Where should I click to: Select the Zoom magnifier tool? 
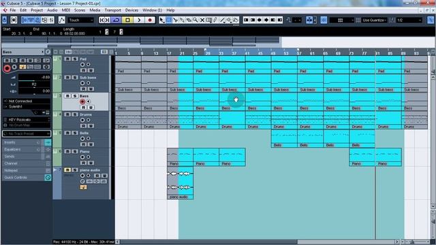point(196,20)
